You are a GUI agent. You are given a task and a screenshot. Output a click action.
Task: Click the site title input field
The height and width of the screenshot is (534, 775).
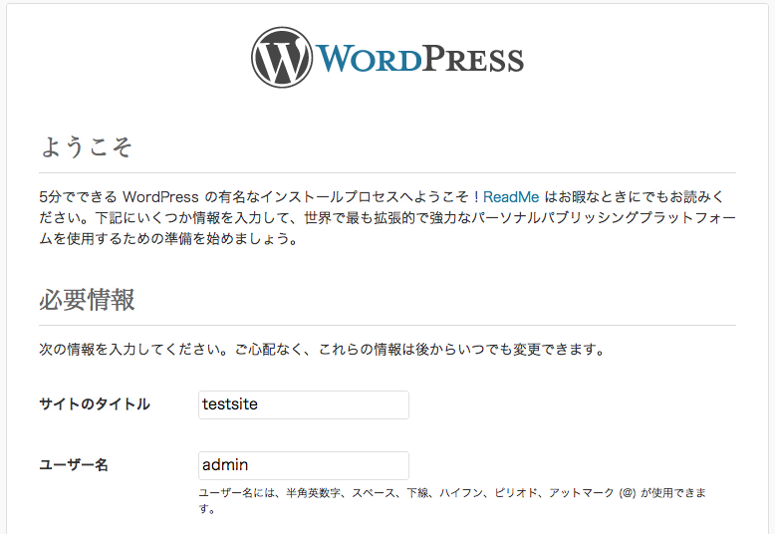click(304, 404)
